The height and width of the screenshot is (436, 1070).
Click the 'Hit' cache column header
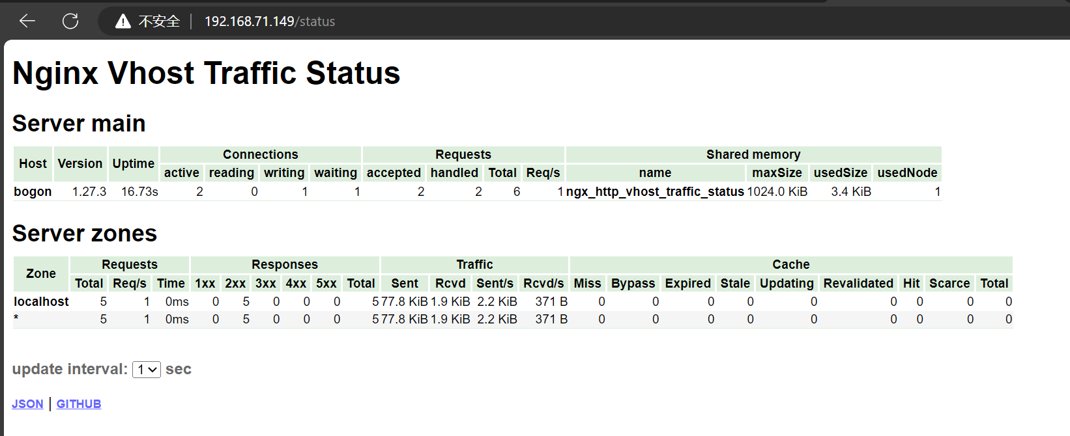911,283
